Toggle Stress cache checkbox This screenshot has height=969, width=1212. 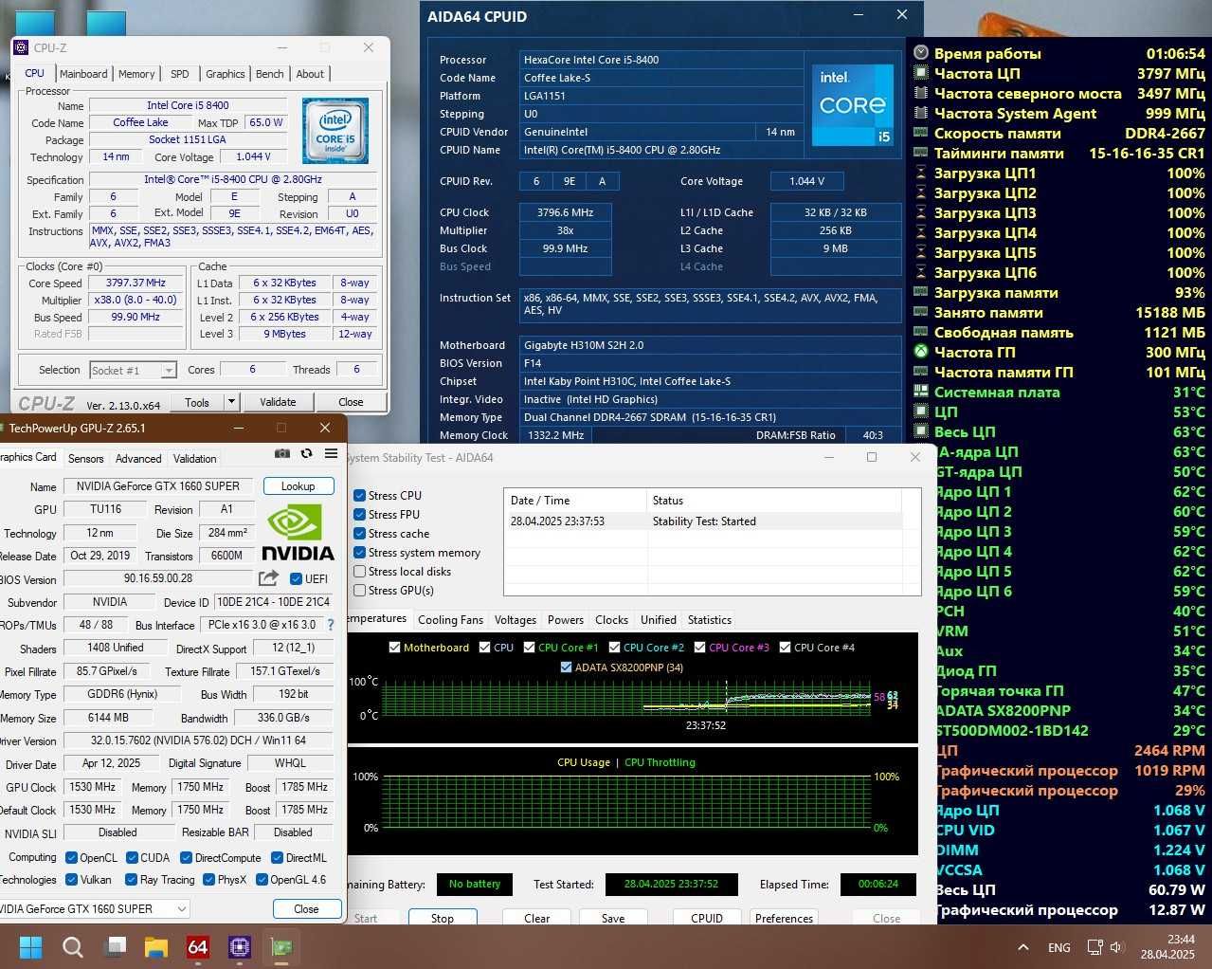360,533
